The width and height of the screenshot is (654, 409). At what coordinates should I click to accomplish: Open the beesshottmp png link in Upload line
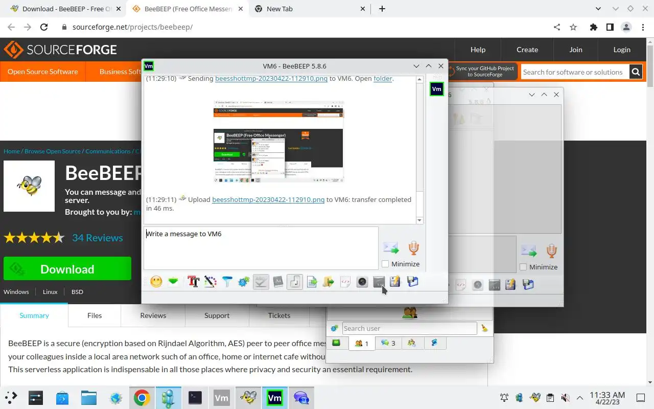click(268, 199)
